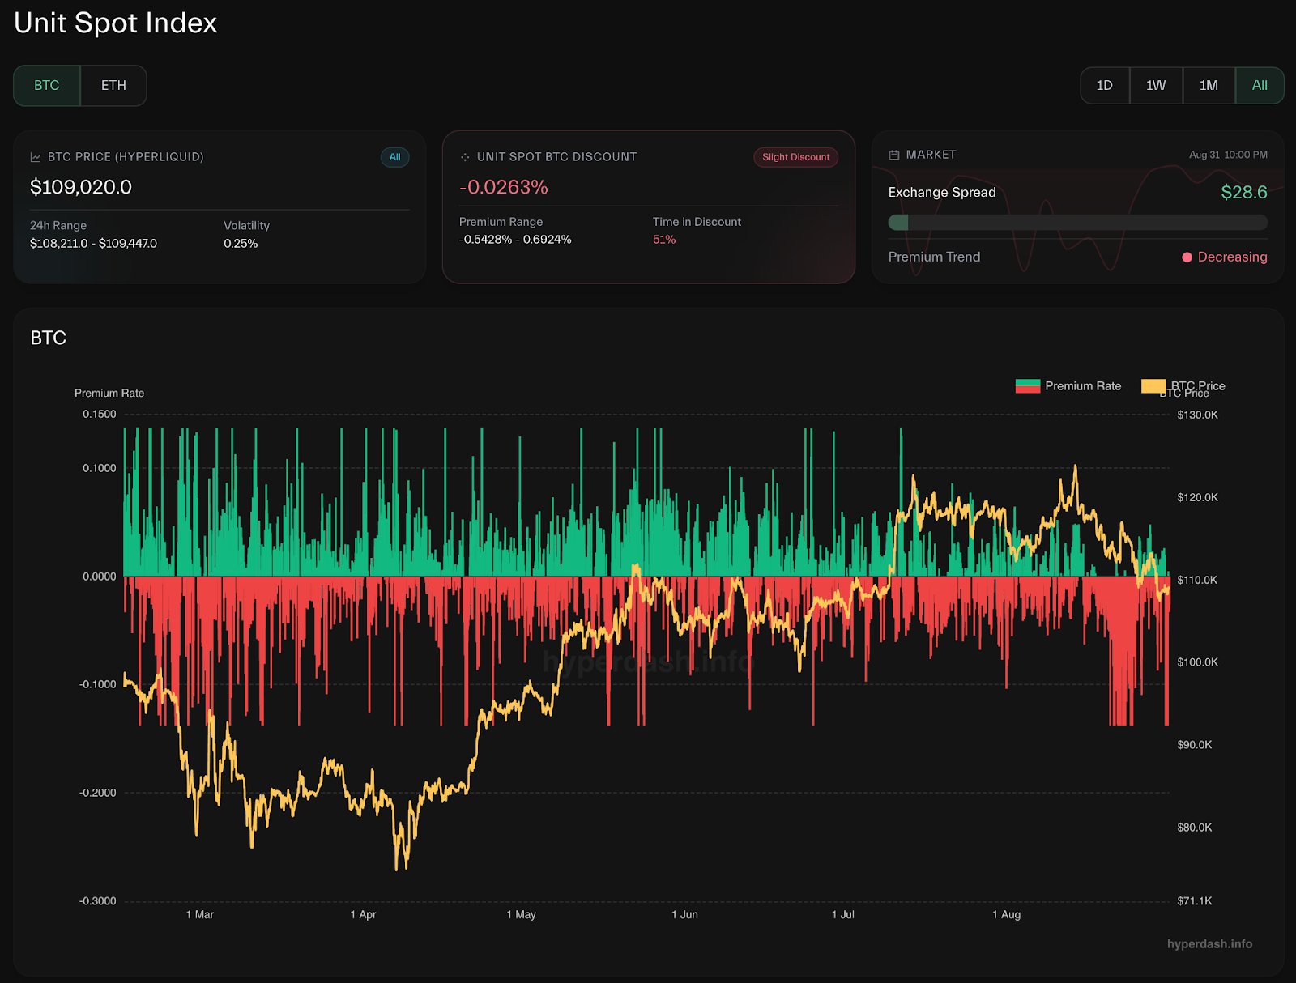Switch the time range to 1M

[1209, 86]
